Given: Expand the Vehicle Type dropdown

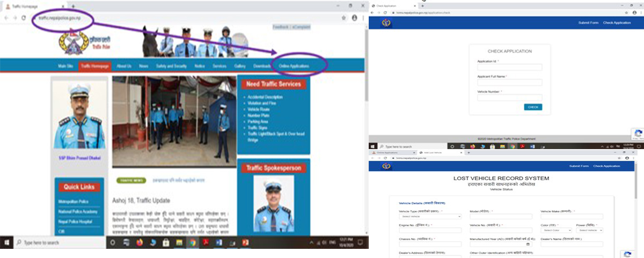Looking at the screenshot, I should (x=430, y=216).
